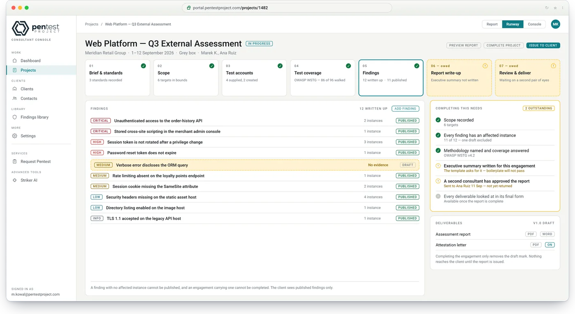
Task: Click Issue to Client button
Action: pos(543,45)
